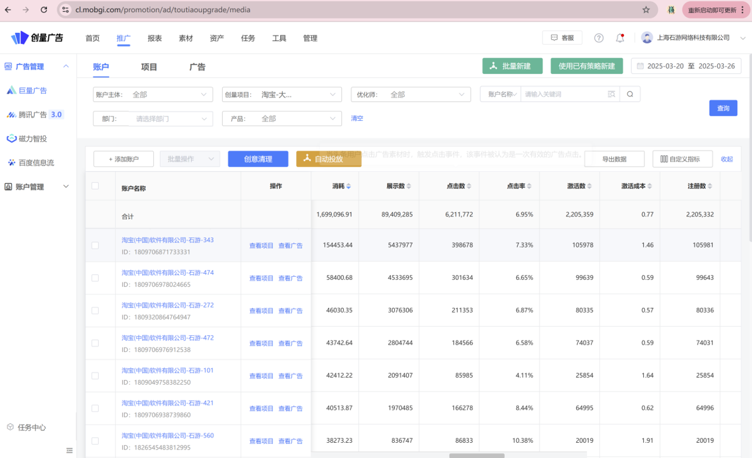
Task: Click the search magnifier icon
Action: [x=630, y=94]
